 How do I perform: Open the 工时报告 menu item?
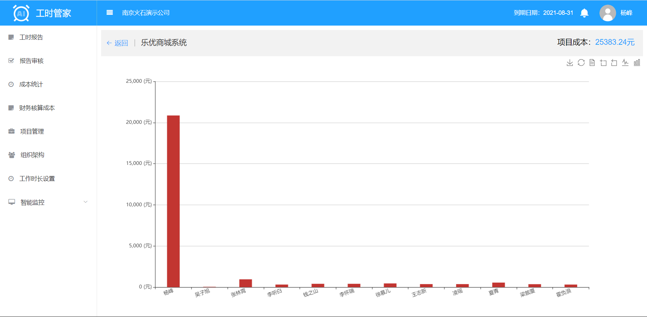coord(31,37)
